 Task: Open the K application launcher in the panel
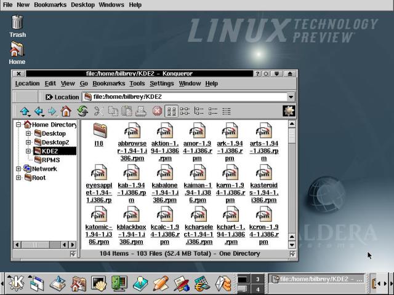click(17, 283)
